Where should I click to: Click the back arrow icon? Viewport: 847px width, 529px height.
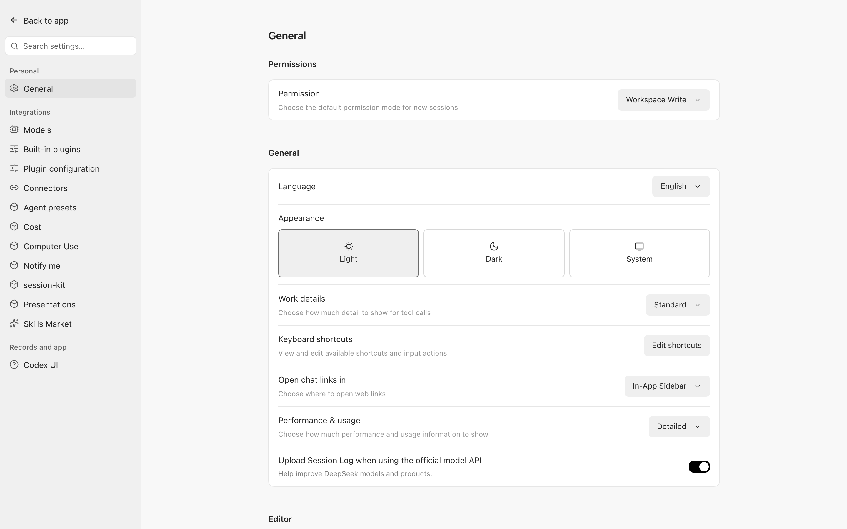pos(14,20)
